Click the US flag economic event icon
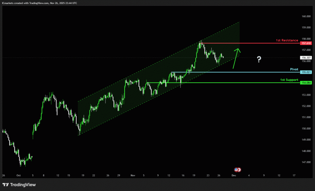The height and width of the screenshot is (191, 315). [236, 169]
